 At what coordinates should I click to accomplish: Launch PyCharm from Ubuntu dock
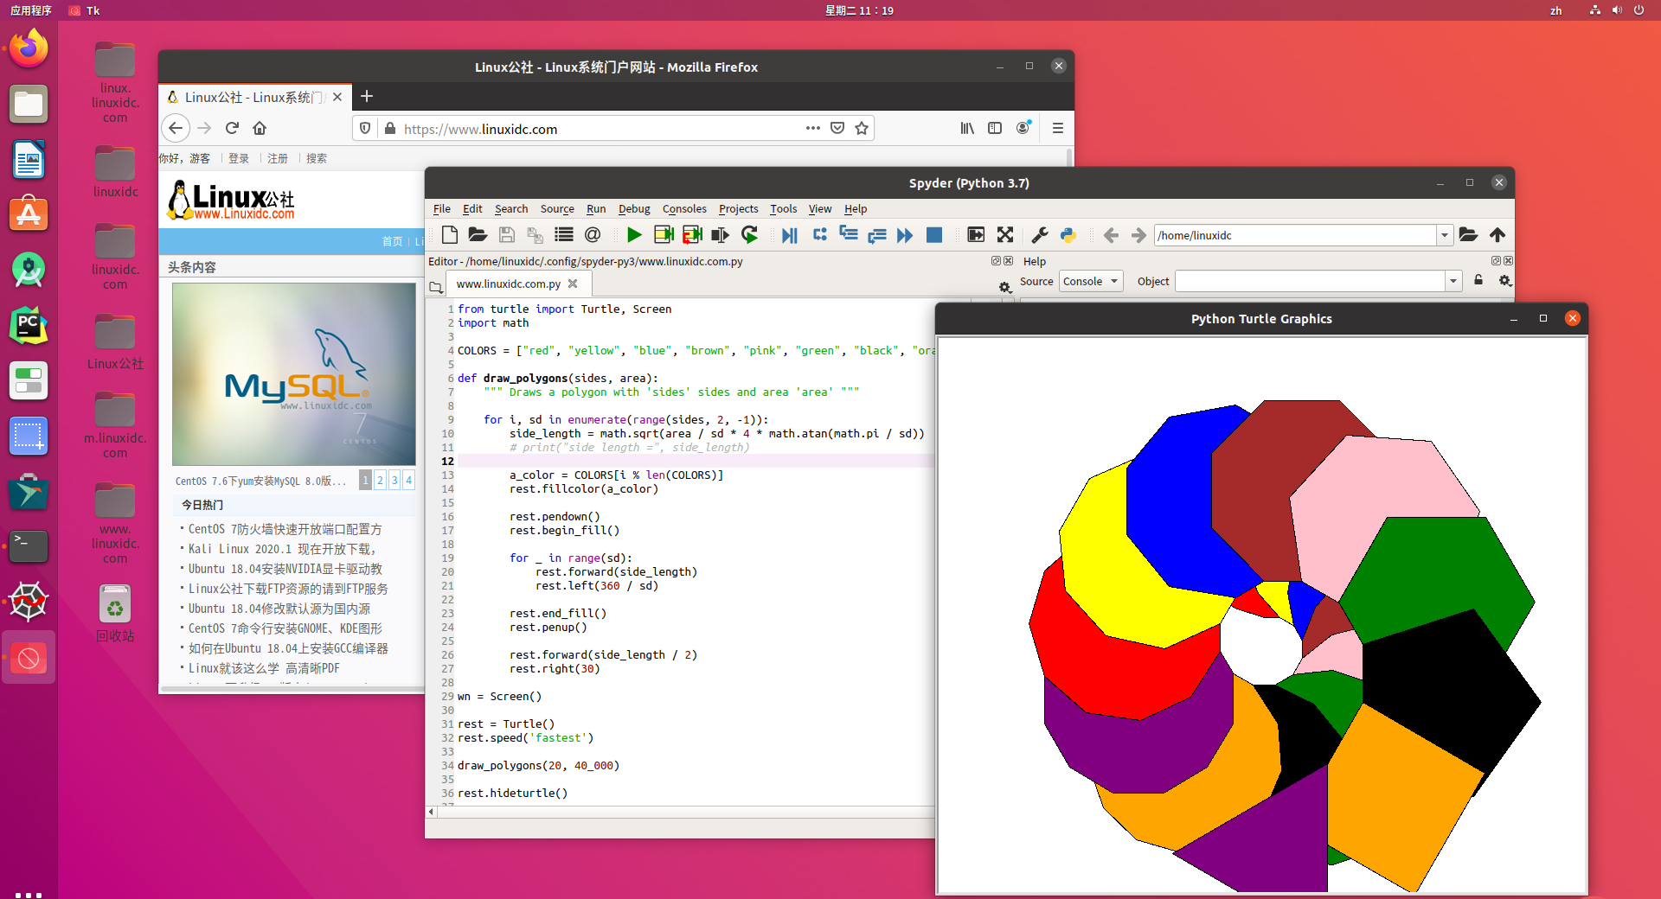click(x=29, y=326)
